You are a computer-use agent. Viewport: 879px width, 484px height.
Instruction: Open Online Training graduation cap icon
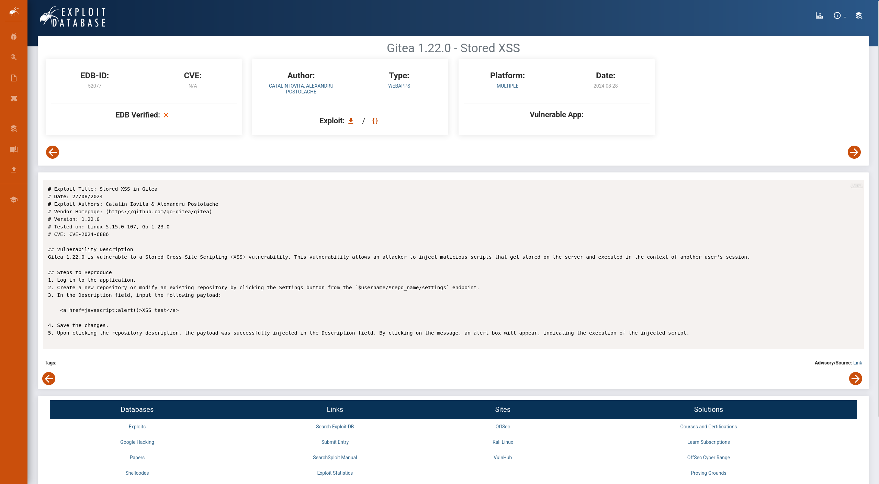point(14,200)
